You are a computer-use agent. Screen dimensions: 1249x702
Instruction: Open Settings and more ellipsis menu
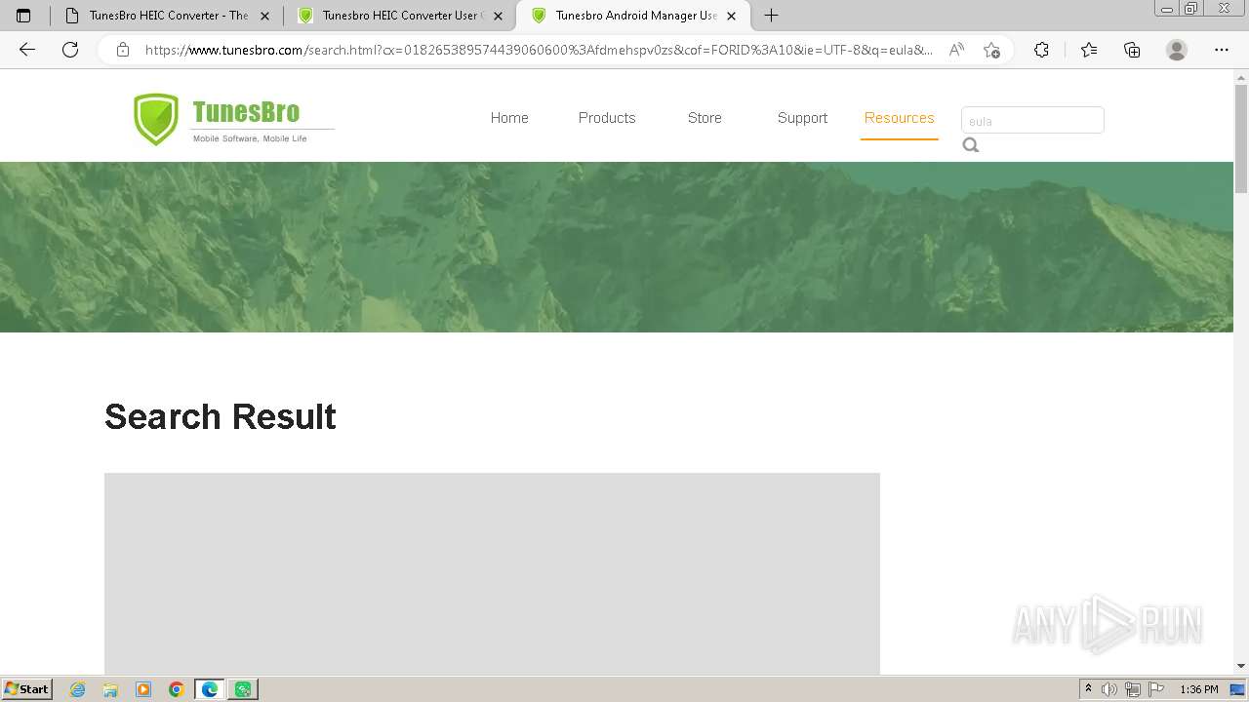coord(1222,50)
